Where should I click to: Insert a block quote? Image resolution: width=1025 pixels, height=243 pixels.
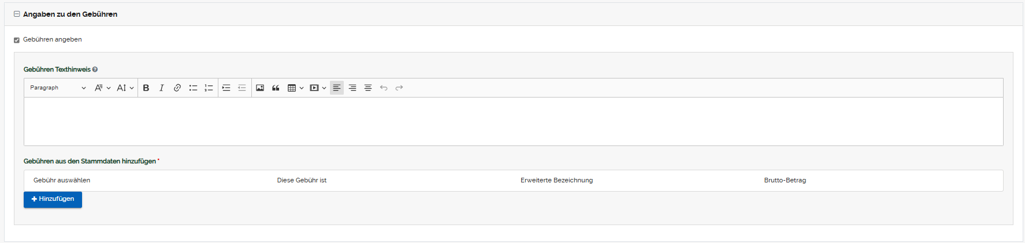pos(276,88)
